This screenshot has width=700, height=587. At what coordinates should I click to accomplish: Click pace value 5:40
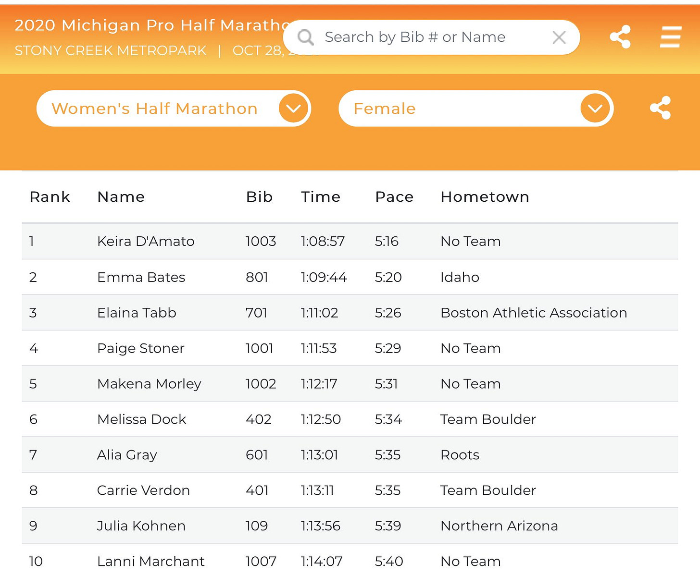pos(389,562)
